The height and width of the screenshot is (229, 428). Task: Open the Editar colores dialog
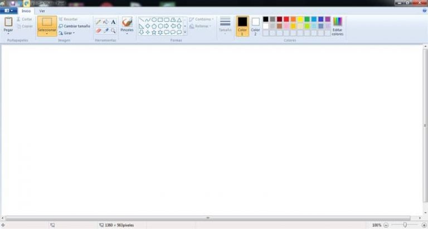(337, 26)
